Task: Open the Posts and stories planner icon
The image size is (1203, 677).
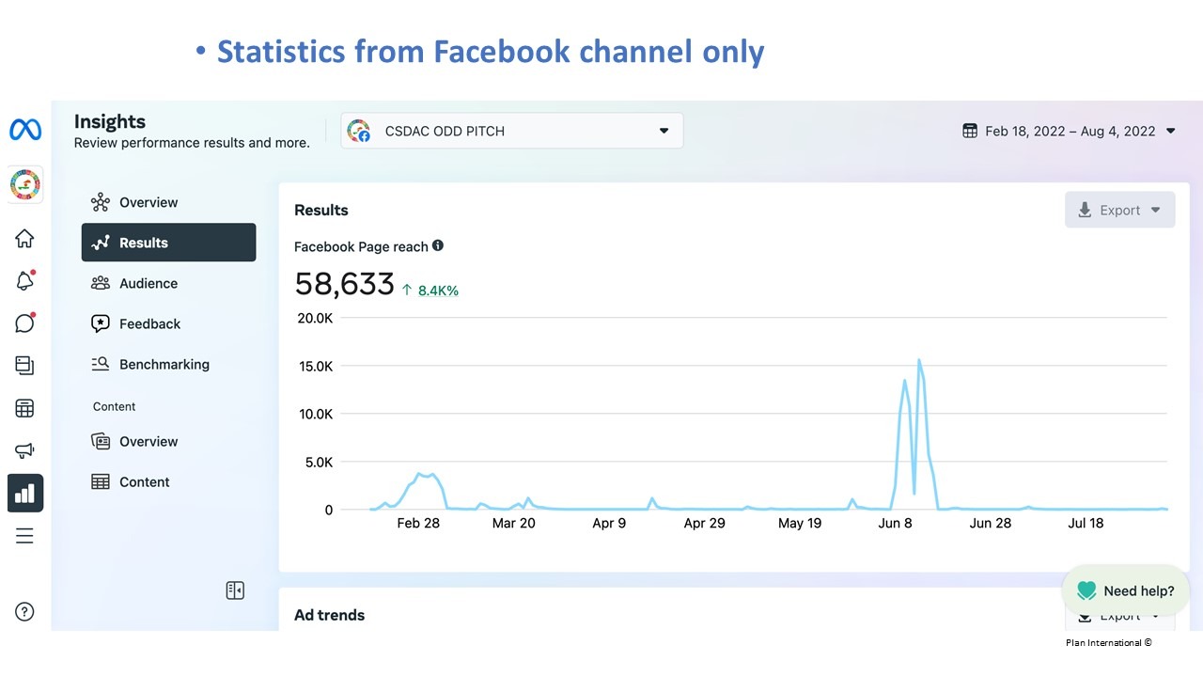Action: click(25, 366)
